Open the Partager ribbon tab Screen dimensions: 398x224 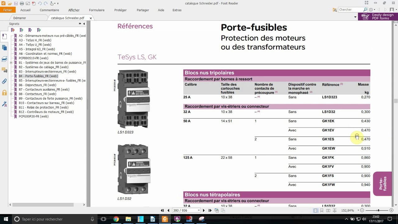click(x=143, y=10)
